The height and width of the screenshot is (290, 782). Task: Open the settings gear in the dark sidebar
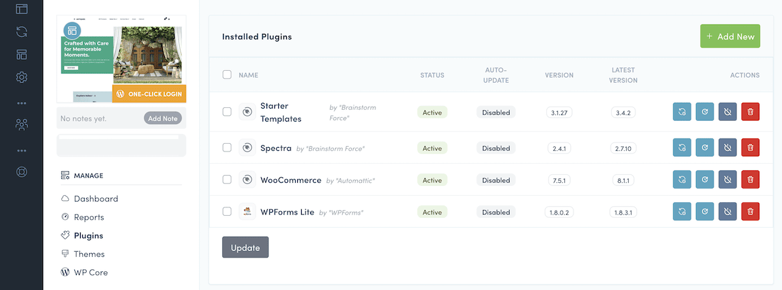[22, 77]
